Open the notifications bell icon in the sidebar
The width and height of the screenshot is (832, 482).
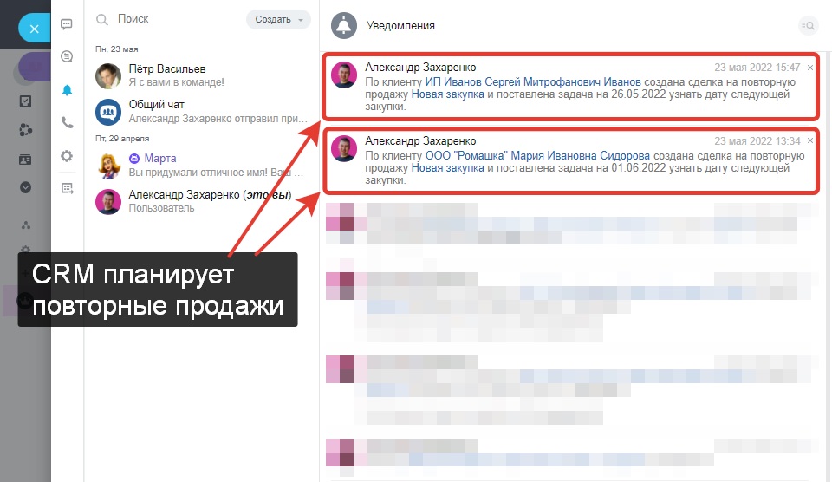[x=67, y=90]
